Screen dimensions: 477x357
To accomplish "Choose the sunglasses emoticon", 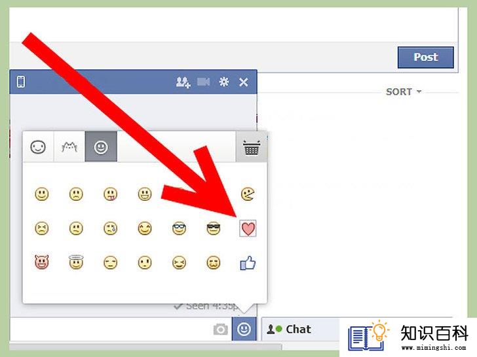I will (x=213, y=228).
